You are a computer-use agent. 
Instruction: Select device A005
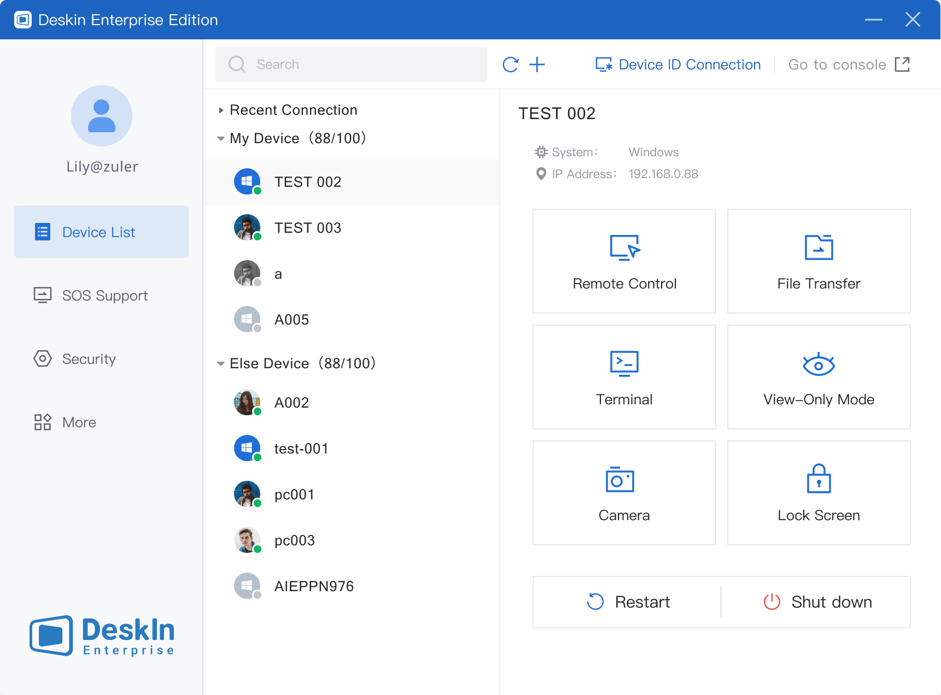[x=352, y=319]
